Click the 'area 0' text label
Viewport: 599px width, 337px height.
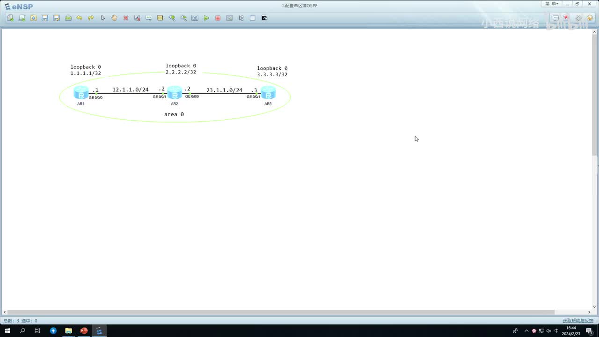click(x=174, y=114)
